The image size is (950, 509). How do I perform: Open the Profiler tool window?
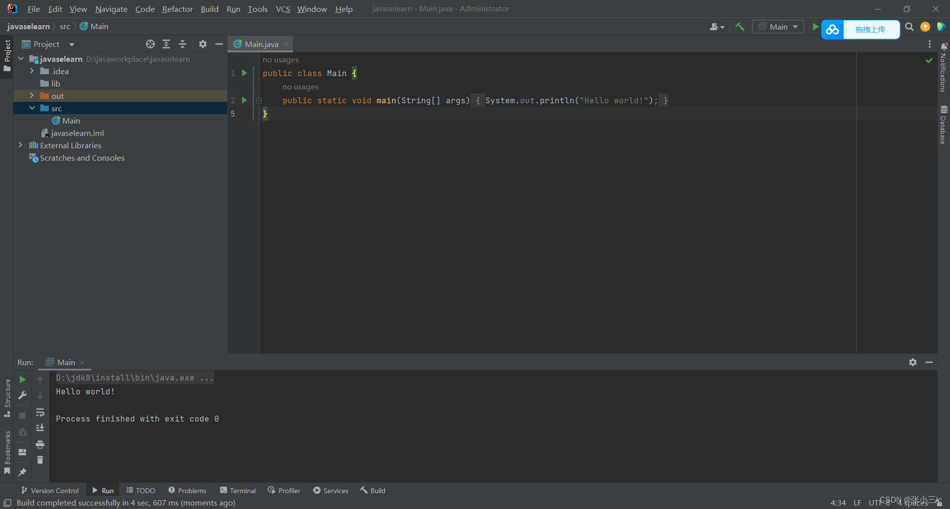tap(284, 490)
